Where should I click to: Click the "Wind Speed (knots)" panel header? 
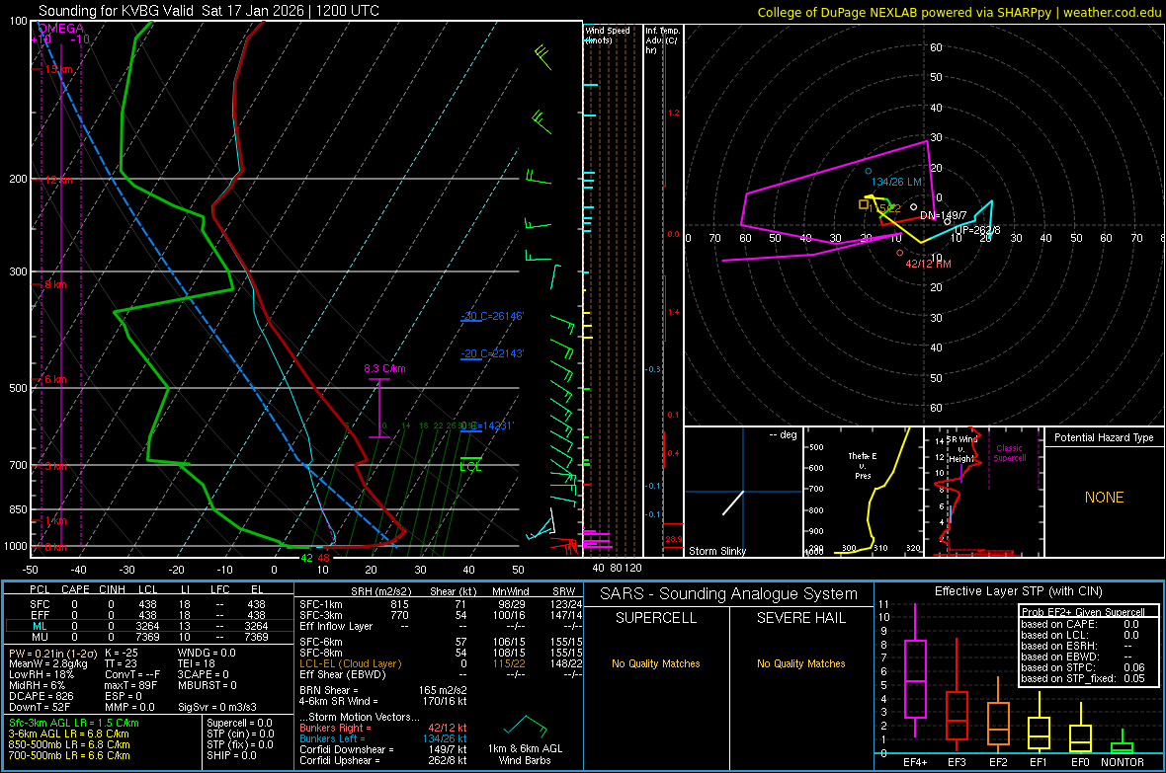pos(608,35)
